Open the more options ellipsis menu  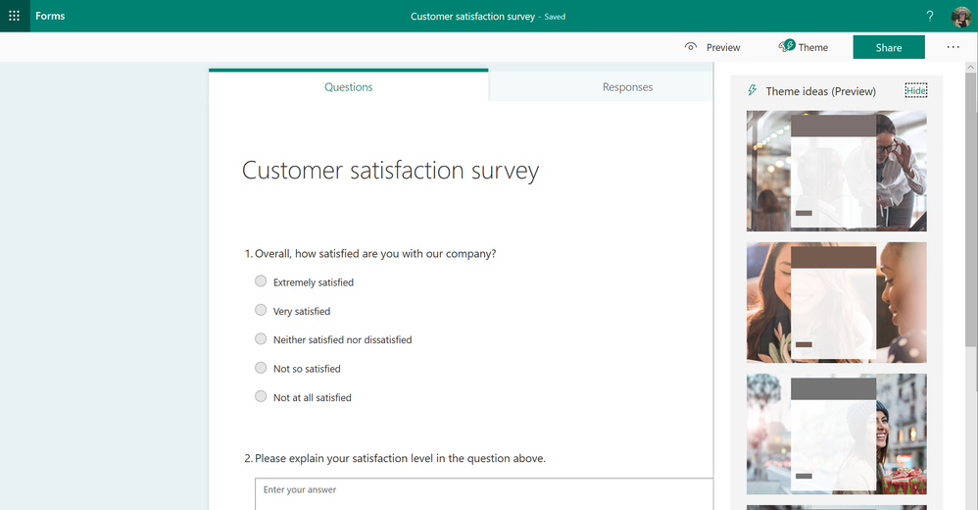[x=954, y=47]
